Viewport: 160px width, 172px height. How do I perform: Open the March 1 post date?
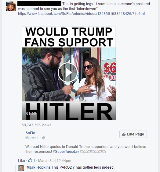32,138
